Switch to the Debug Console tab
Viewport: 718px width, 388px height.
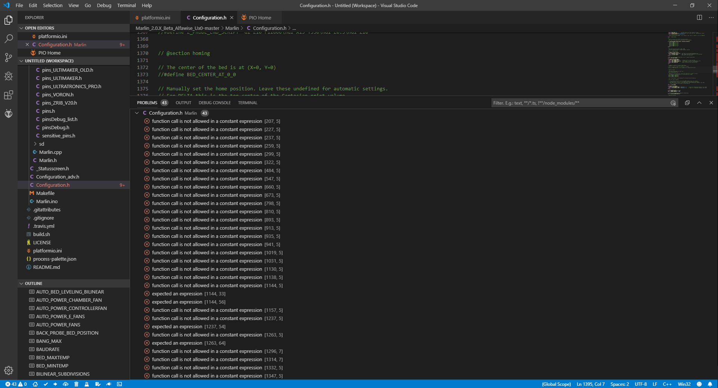(x=215, y=103)
